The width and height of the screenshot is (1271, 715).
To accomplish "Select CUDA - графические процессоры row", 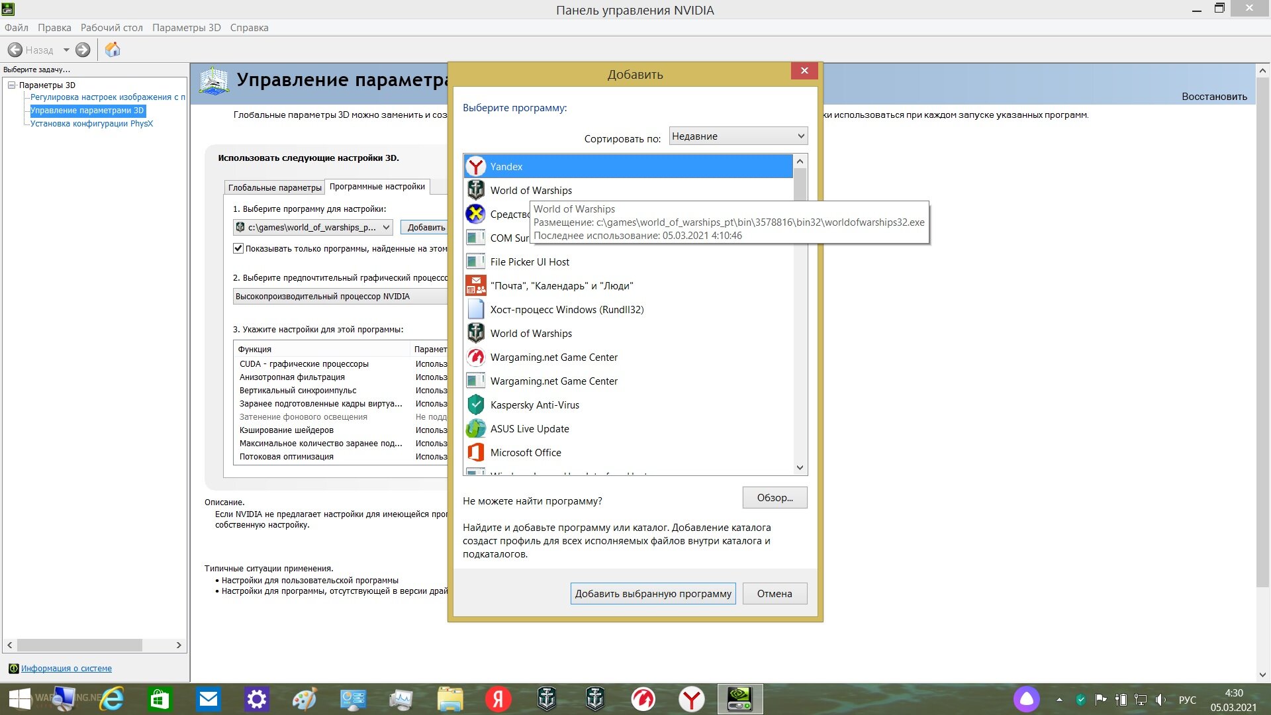I will pyautogui.click(x=342, y=363).
